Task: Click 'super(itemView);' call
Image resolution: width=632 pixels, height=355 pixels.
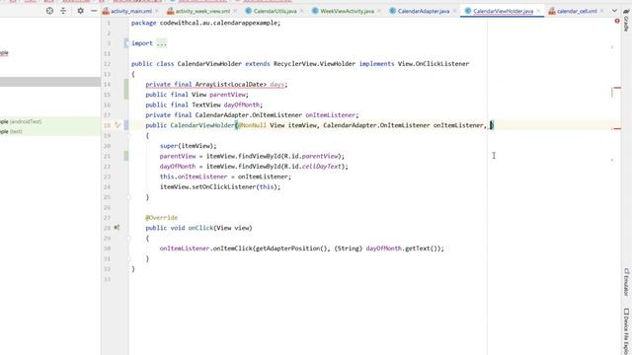Action: point(188,146)
